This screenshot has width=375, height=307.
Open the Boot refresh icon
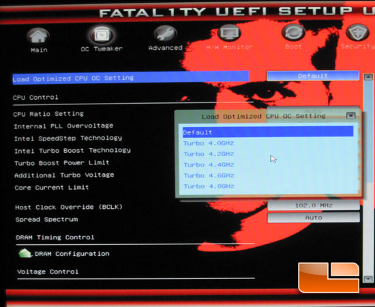293,32
